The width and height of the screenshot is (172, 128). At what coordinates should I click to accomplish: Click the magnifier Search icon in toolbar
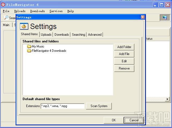pos(6,17)
